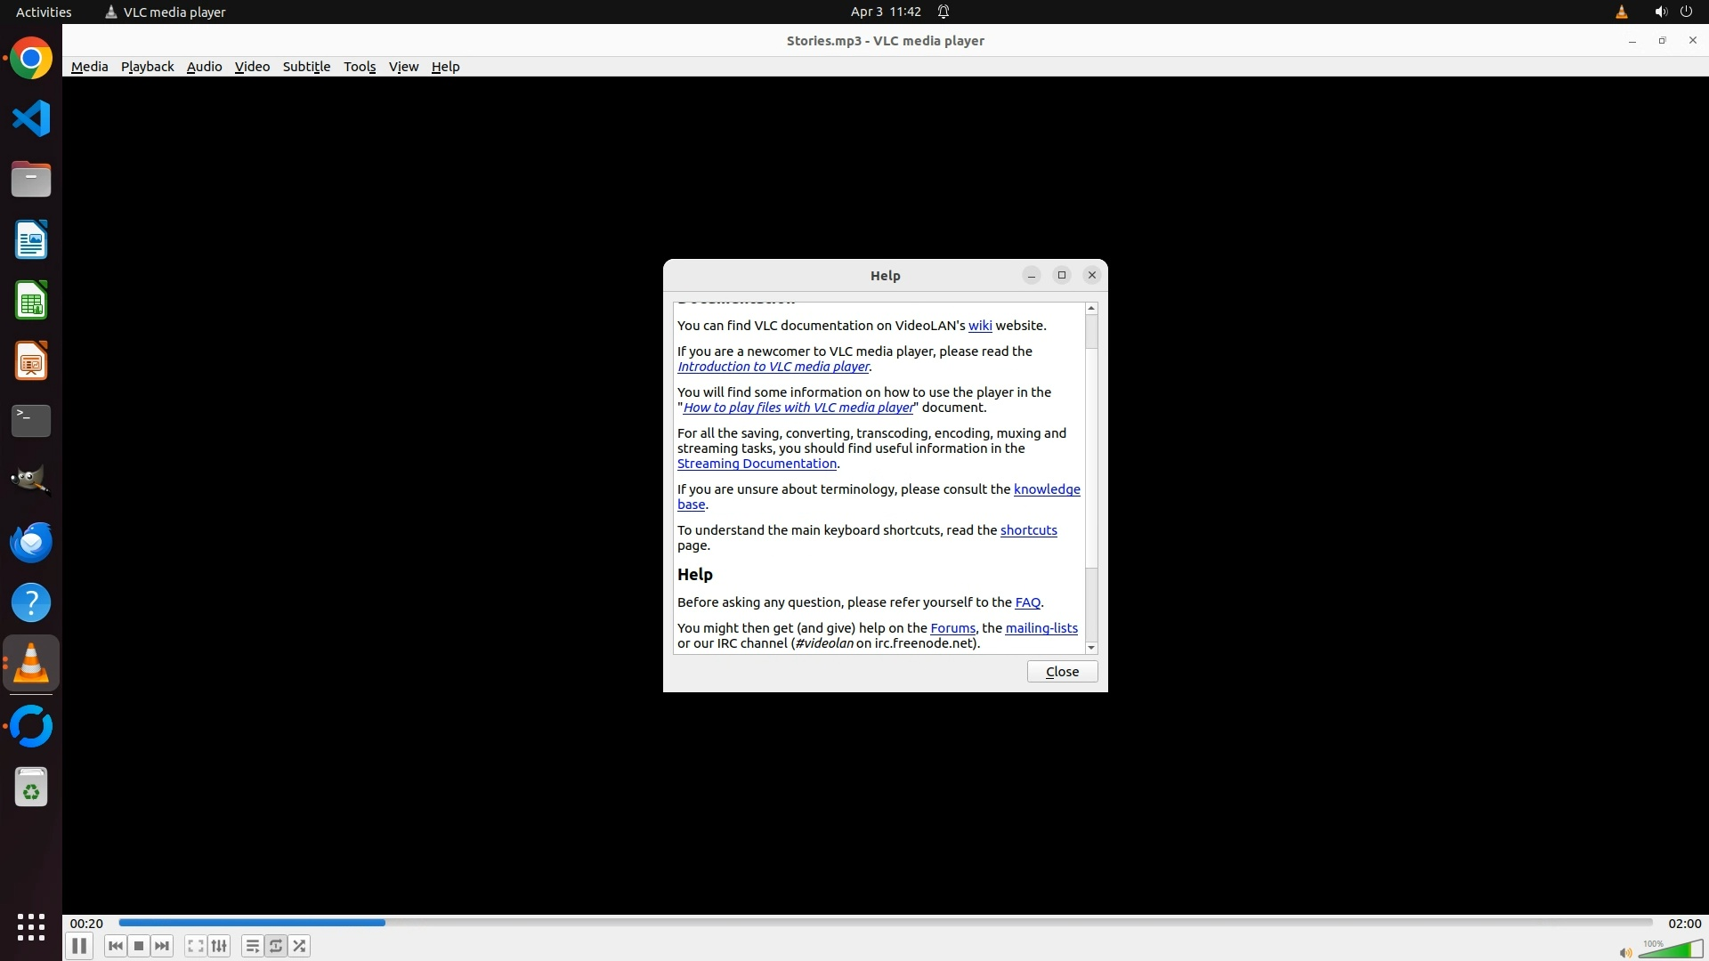1709x961 pixels.
Task: Pause playback with the pause button
Action: [78, 946]
